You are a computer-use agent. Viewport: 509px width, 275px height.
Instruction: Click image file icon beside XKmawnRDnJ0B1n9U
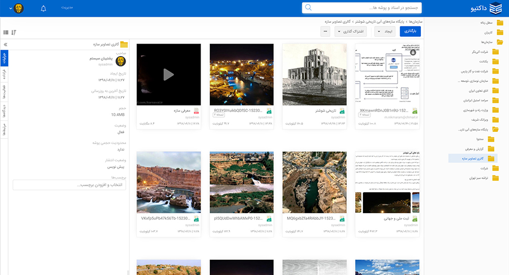(x=414, y=111)
